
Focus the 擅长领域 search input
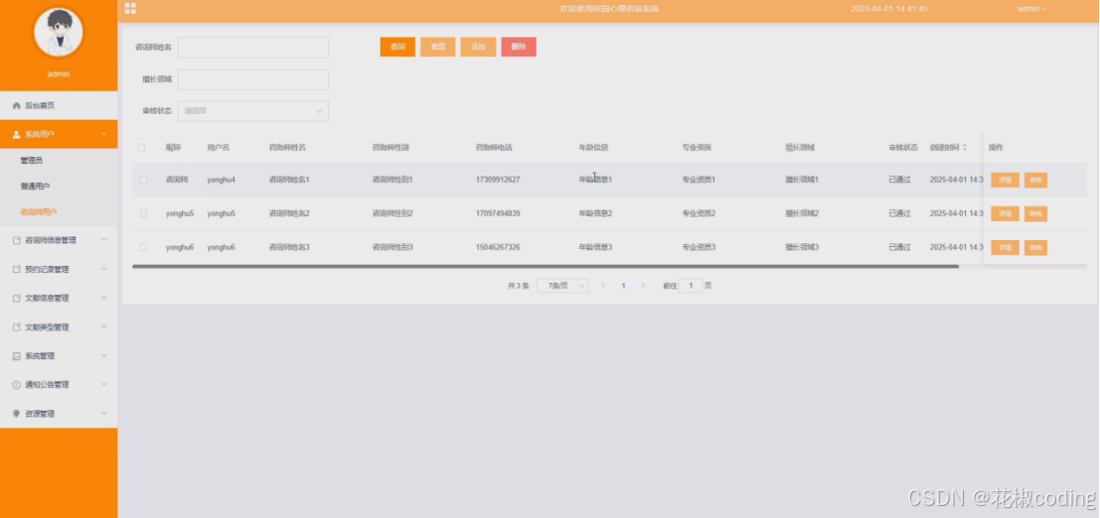tap(253, 79)
